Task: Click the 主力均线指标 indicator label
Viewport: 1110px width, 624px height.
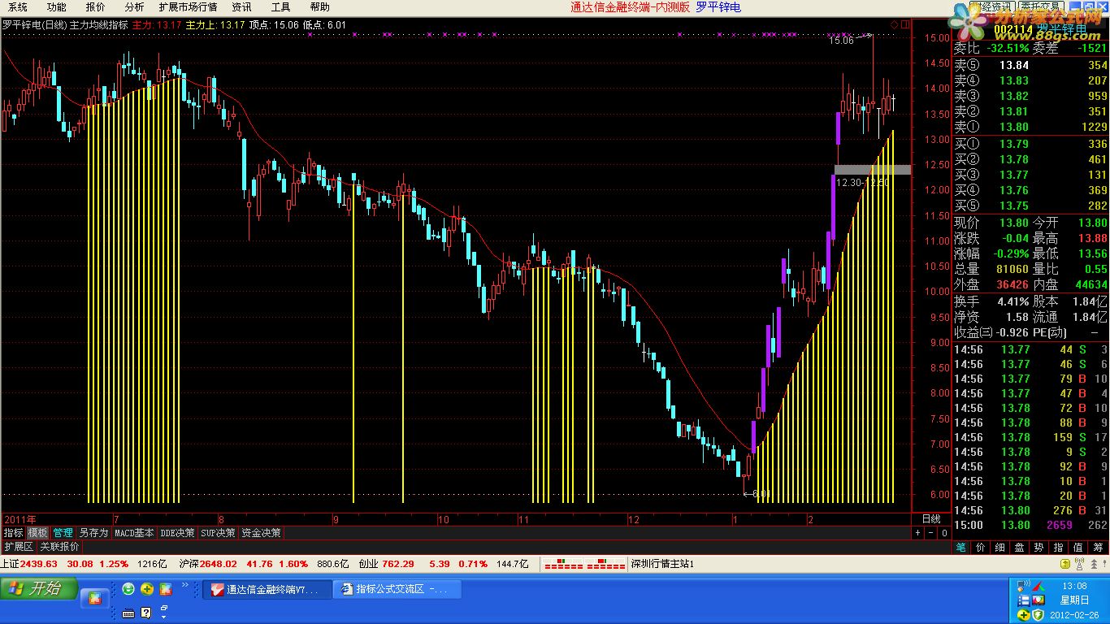Action: (99, 24)
